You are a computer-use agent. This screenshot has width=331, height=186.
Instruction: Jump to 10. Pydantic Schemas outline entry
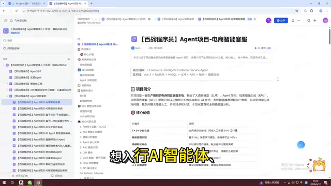coord(92,173)
